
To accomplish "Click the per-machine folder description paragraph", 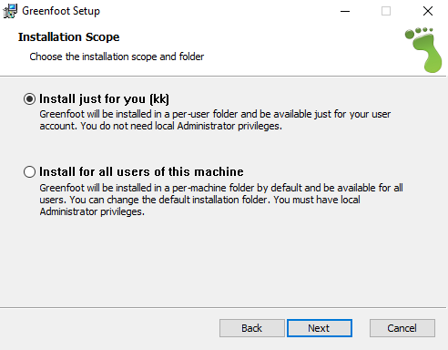I will click(221, 200).
